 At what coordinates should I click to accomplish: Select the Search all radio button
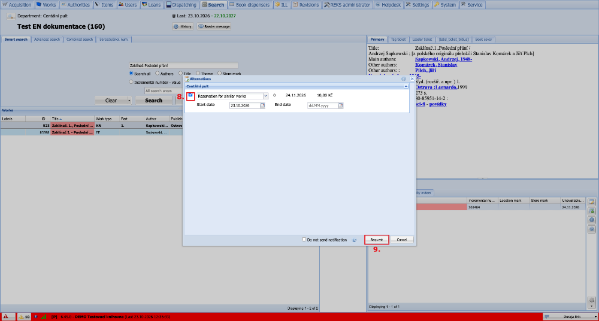coord(131,74)
